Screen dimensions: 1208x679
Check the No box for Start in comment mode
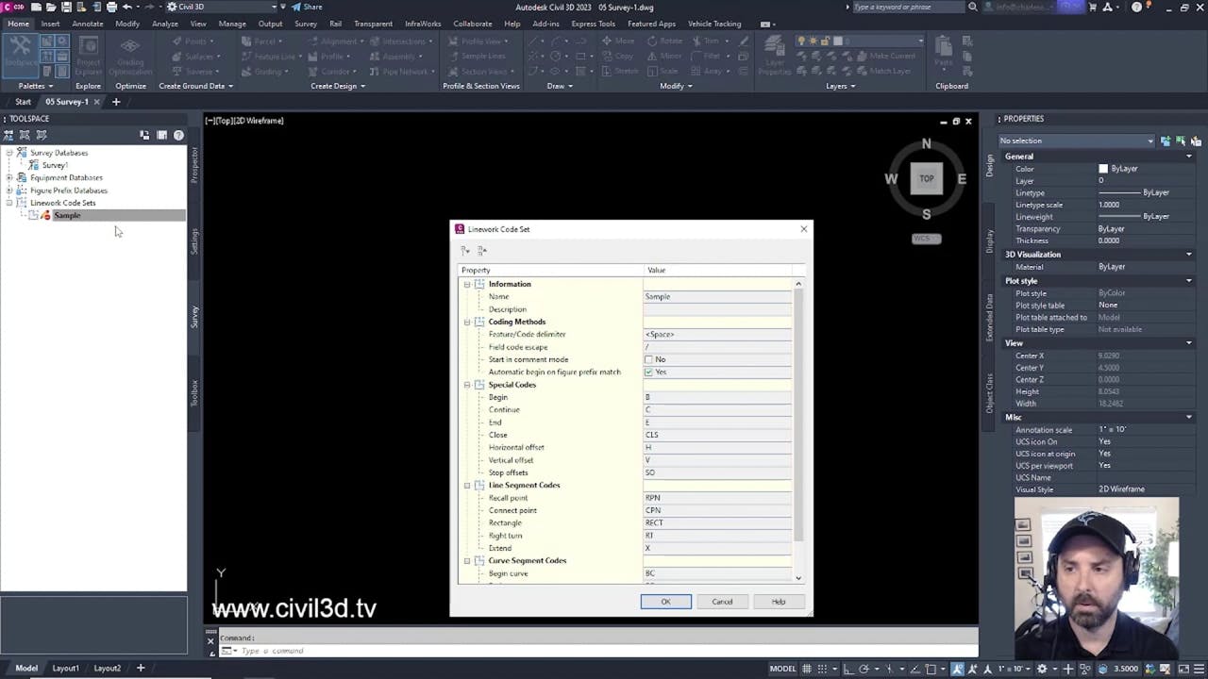[648, 359]
